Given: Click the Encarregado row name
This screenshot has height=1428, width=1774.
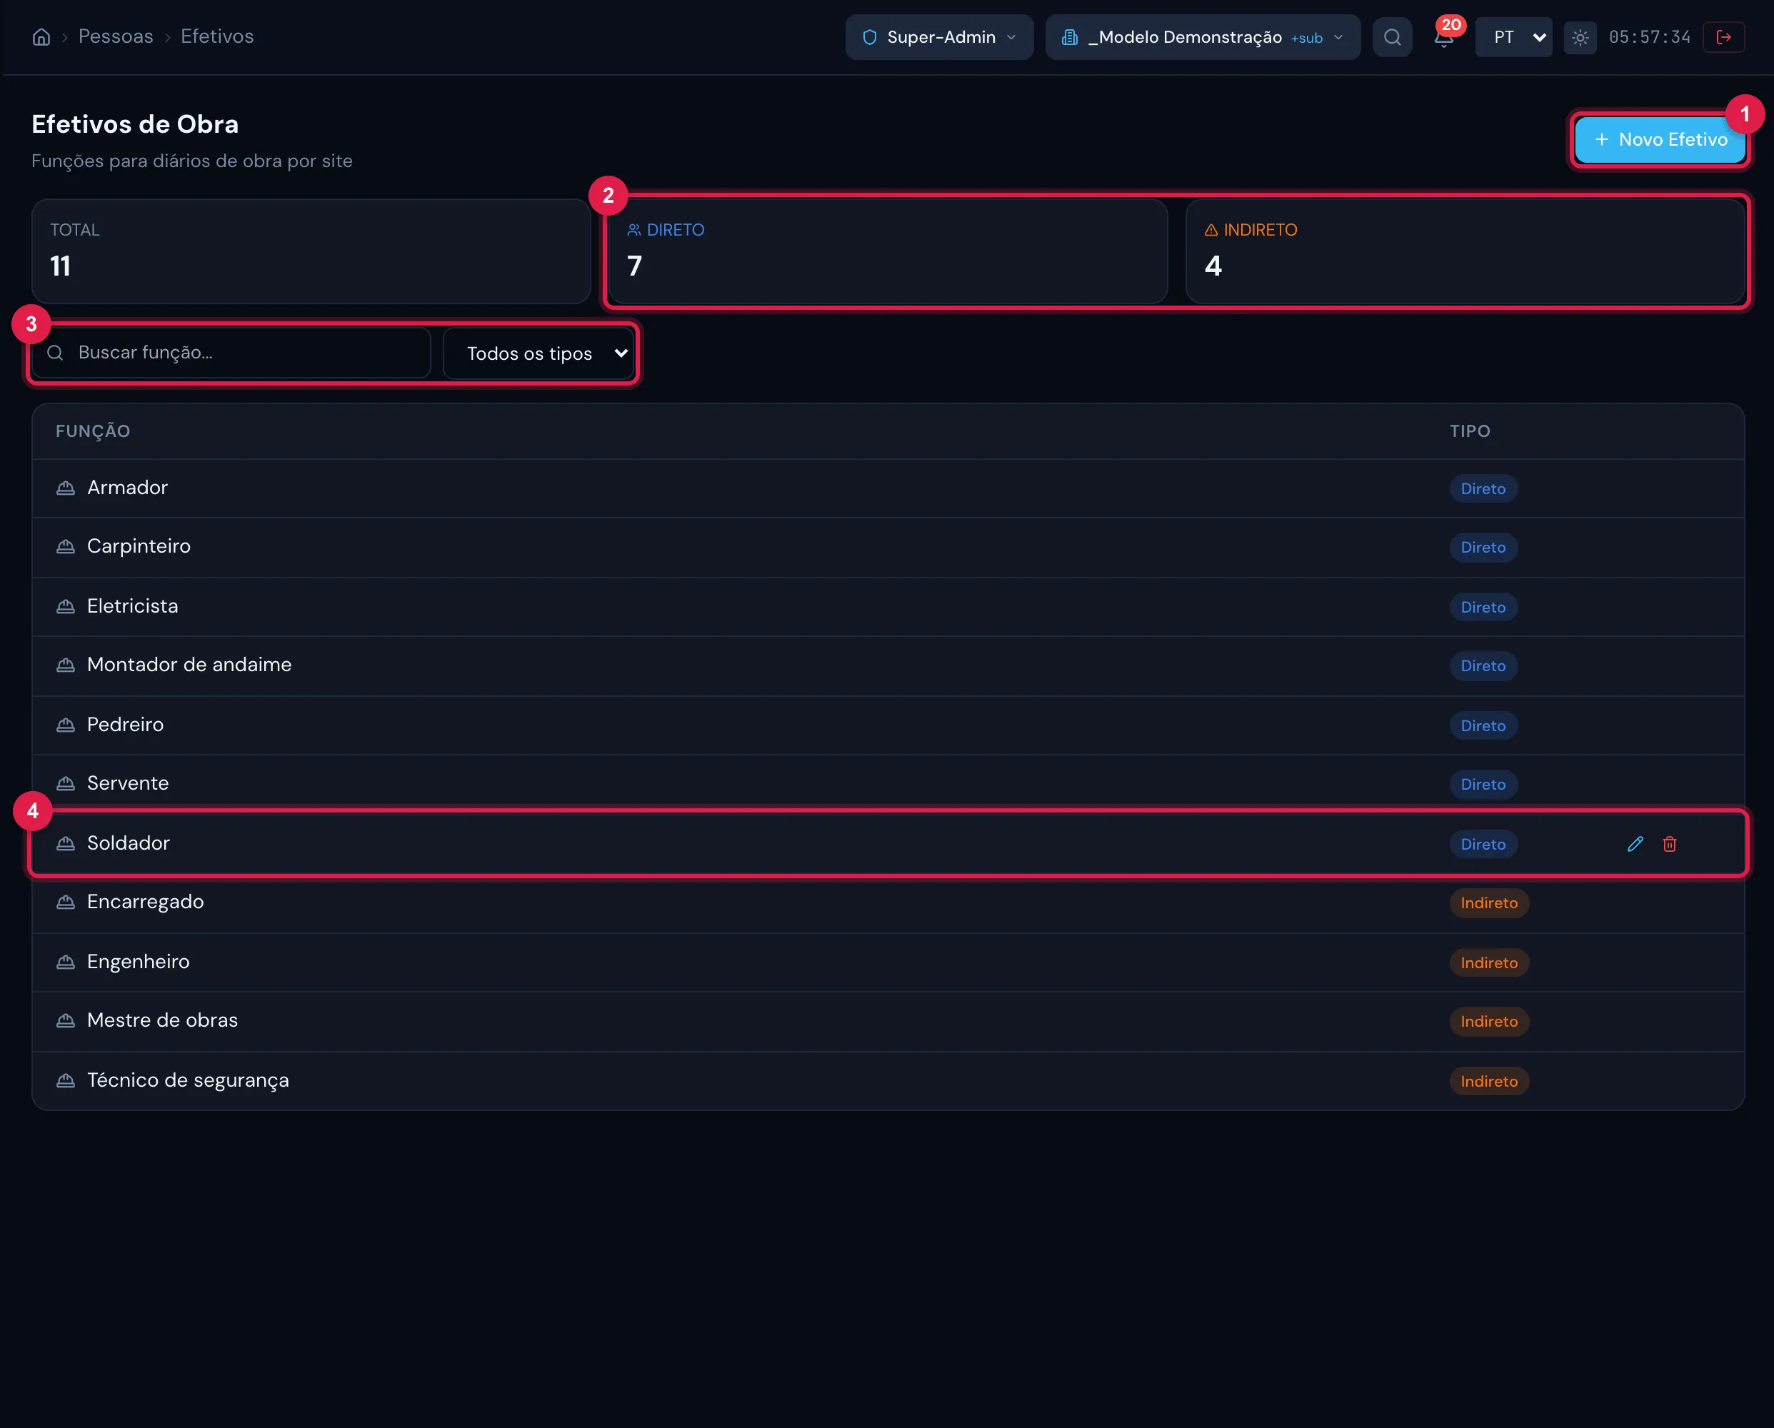Looking at the screenshot, I should point(146,902).
